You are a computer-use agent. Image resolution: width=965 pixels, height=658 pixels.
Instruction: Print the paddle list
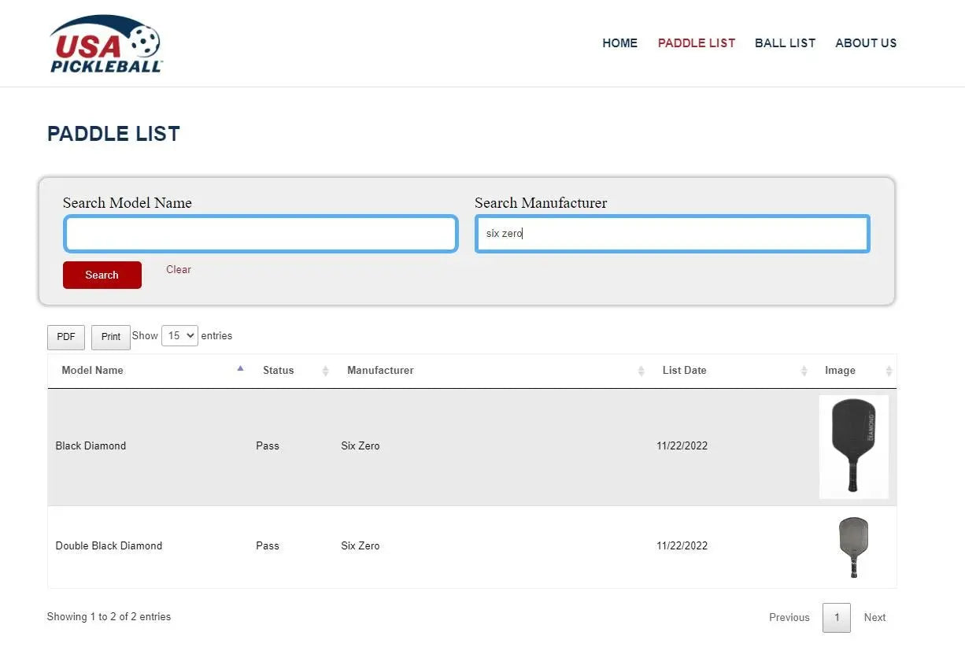(111, 337)
